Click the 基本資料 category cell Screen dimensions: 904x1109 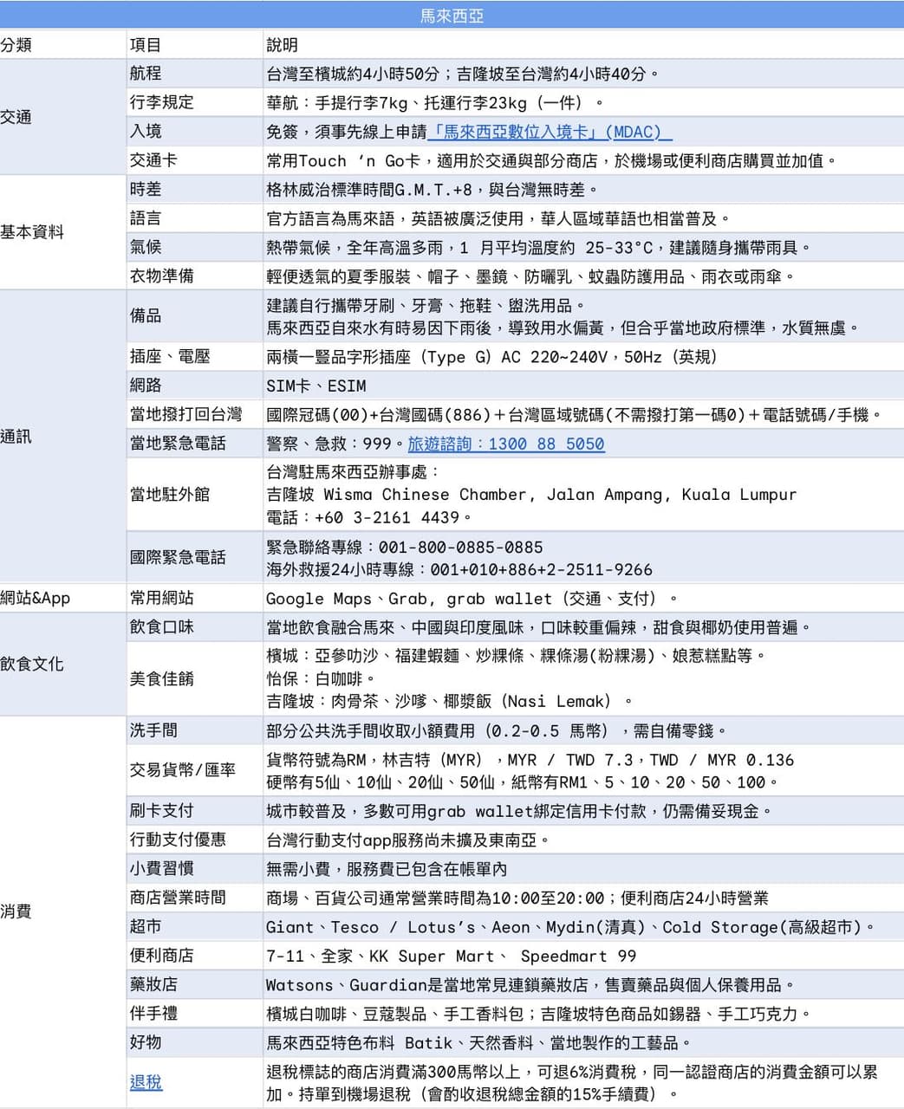63,232
